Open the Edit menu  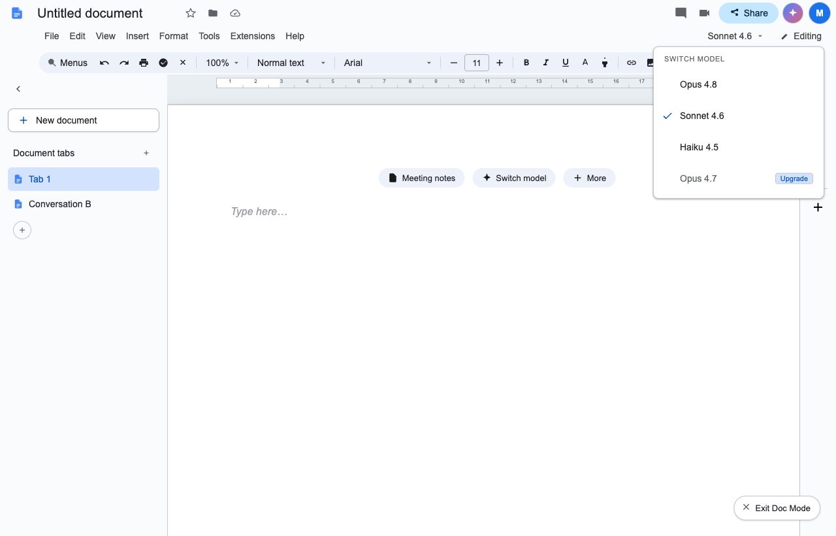[77, 36]
